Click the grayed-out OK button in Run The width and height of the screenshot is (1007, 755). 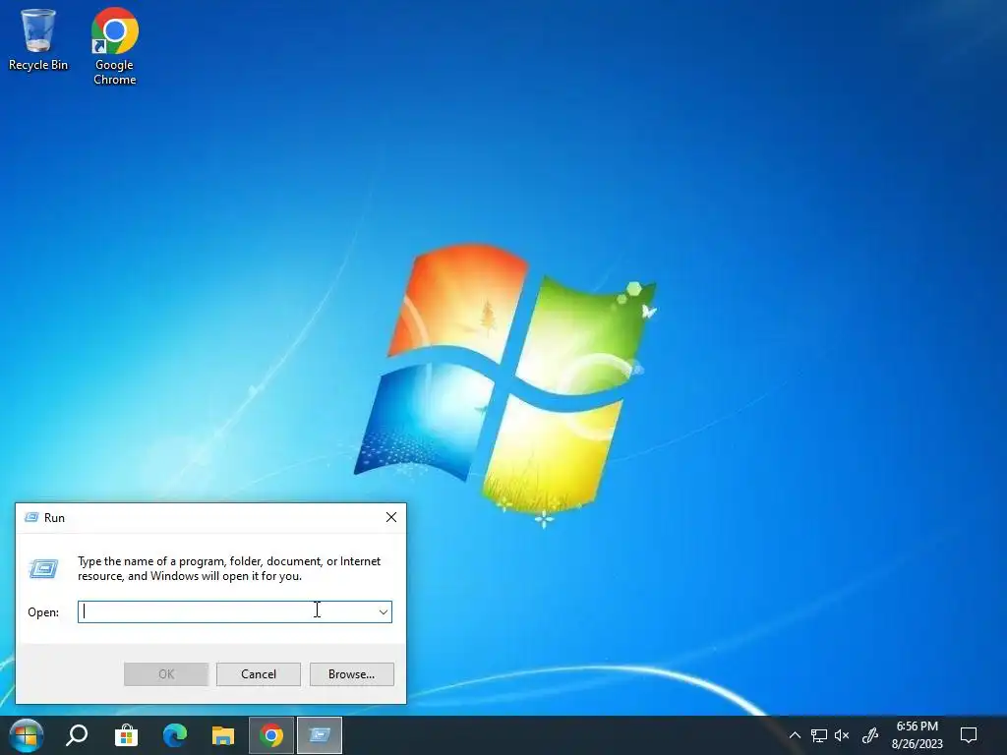click(x=165, y=674)
